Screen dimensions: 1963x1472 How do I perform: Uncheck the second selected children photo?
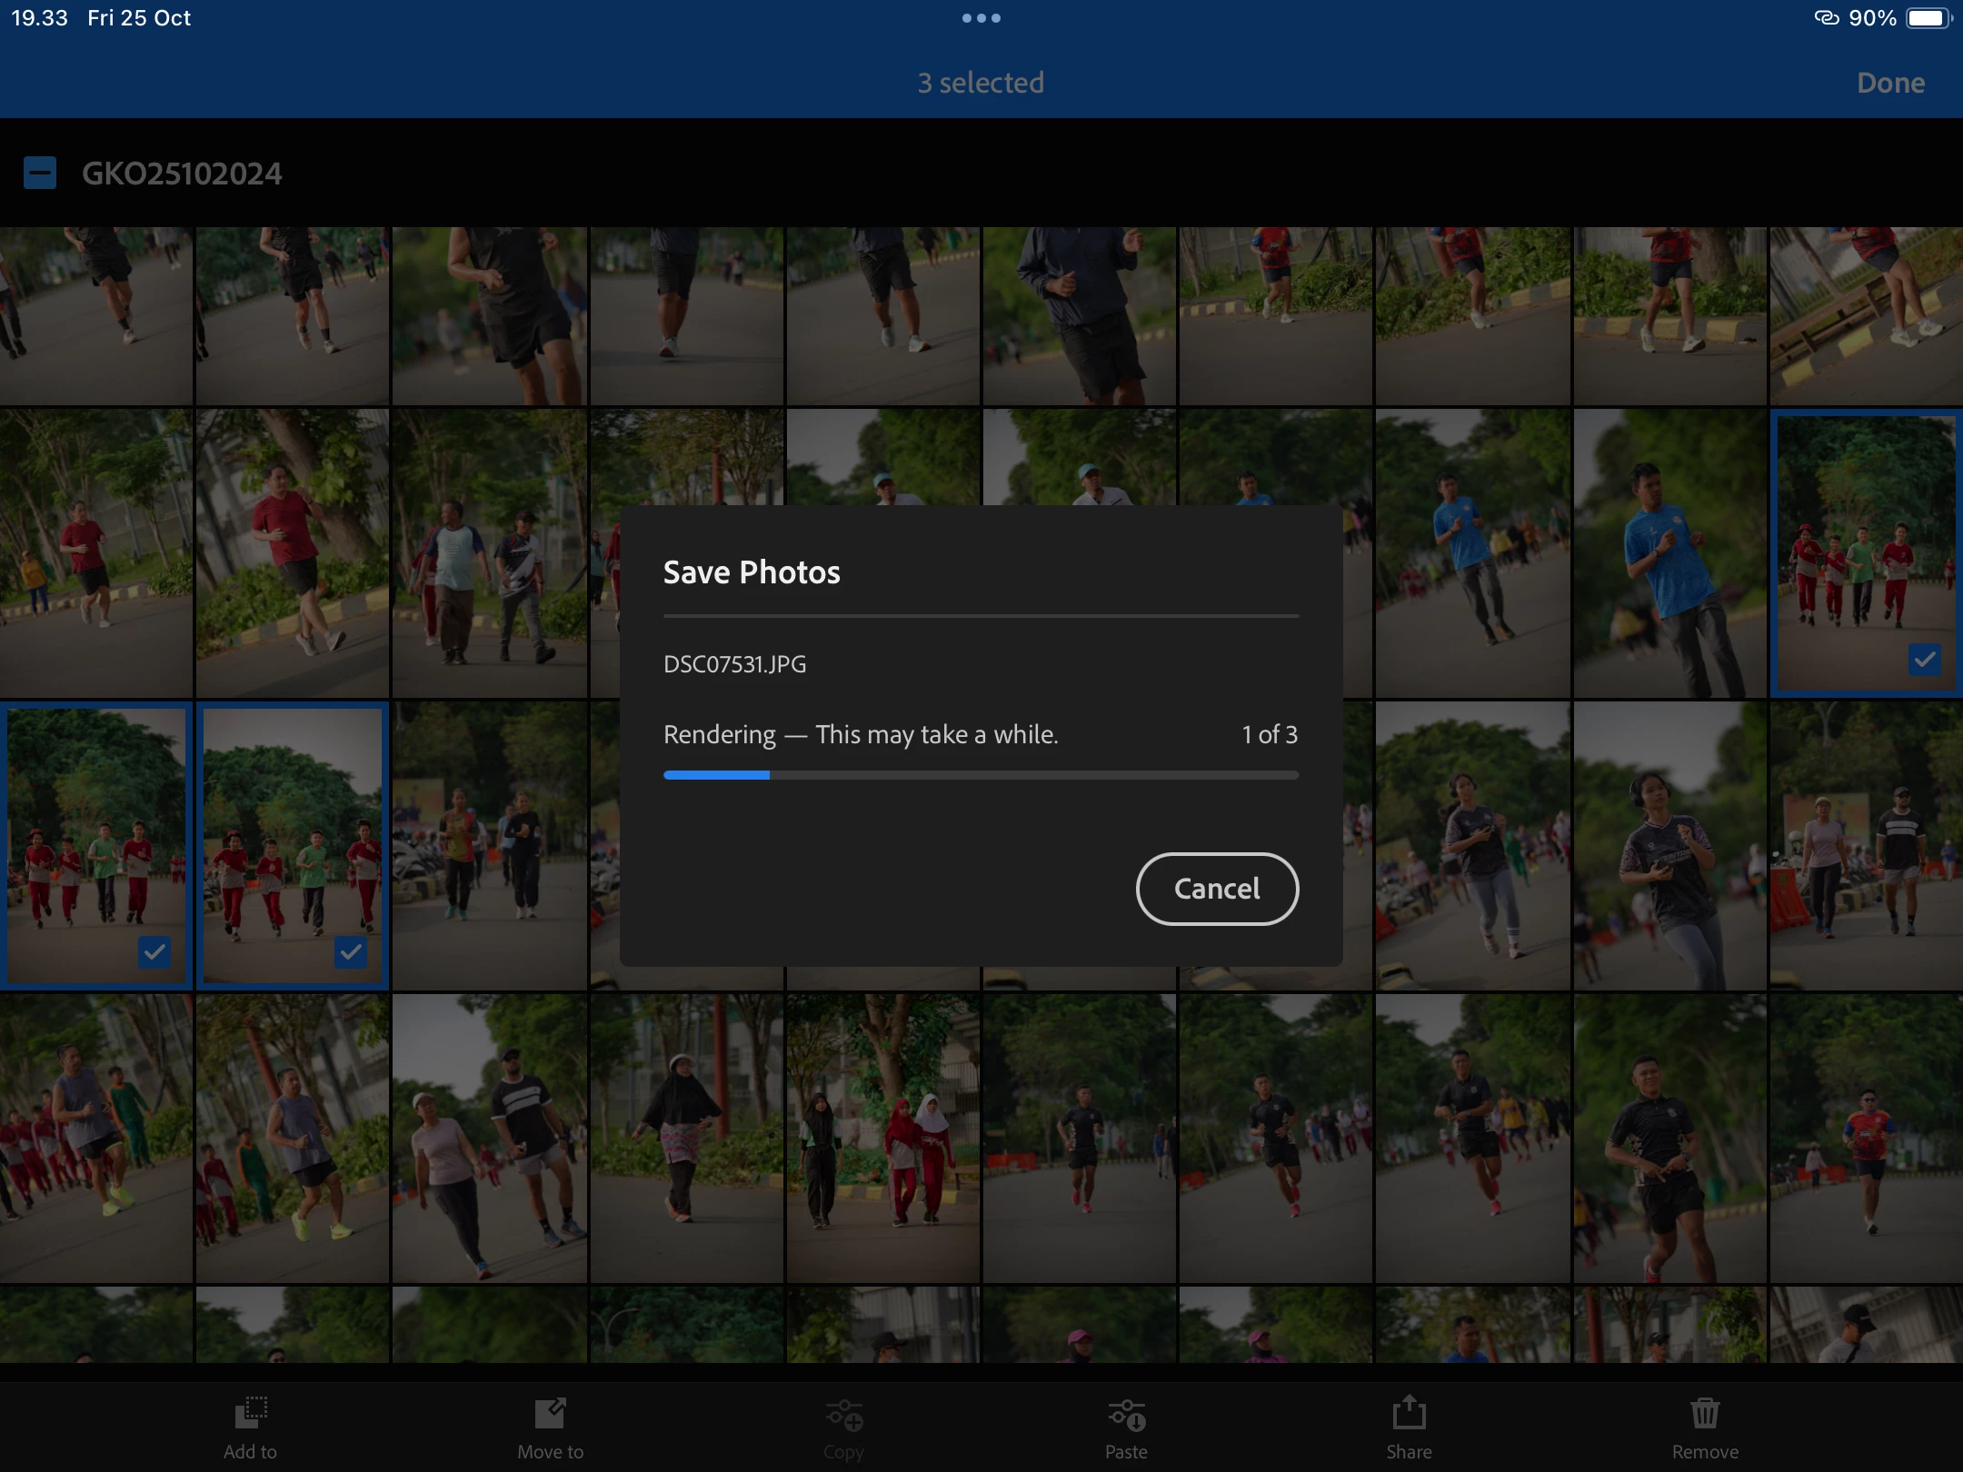point(351,951)
